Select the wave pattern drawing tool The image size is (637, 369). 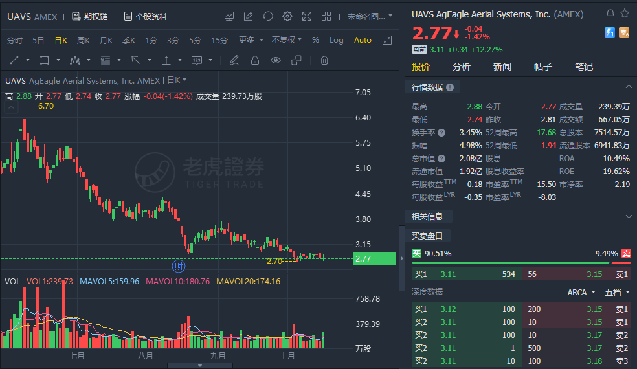[74, 61]
